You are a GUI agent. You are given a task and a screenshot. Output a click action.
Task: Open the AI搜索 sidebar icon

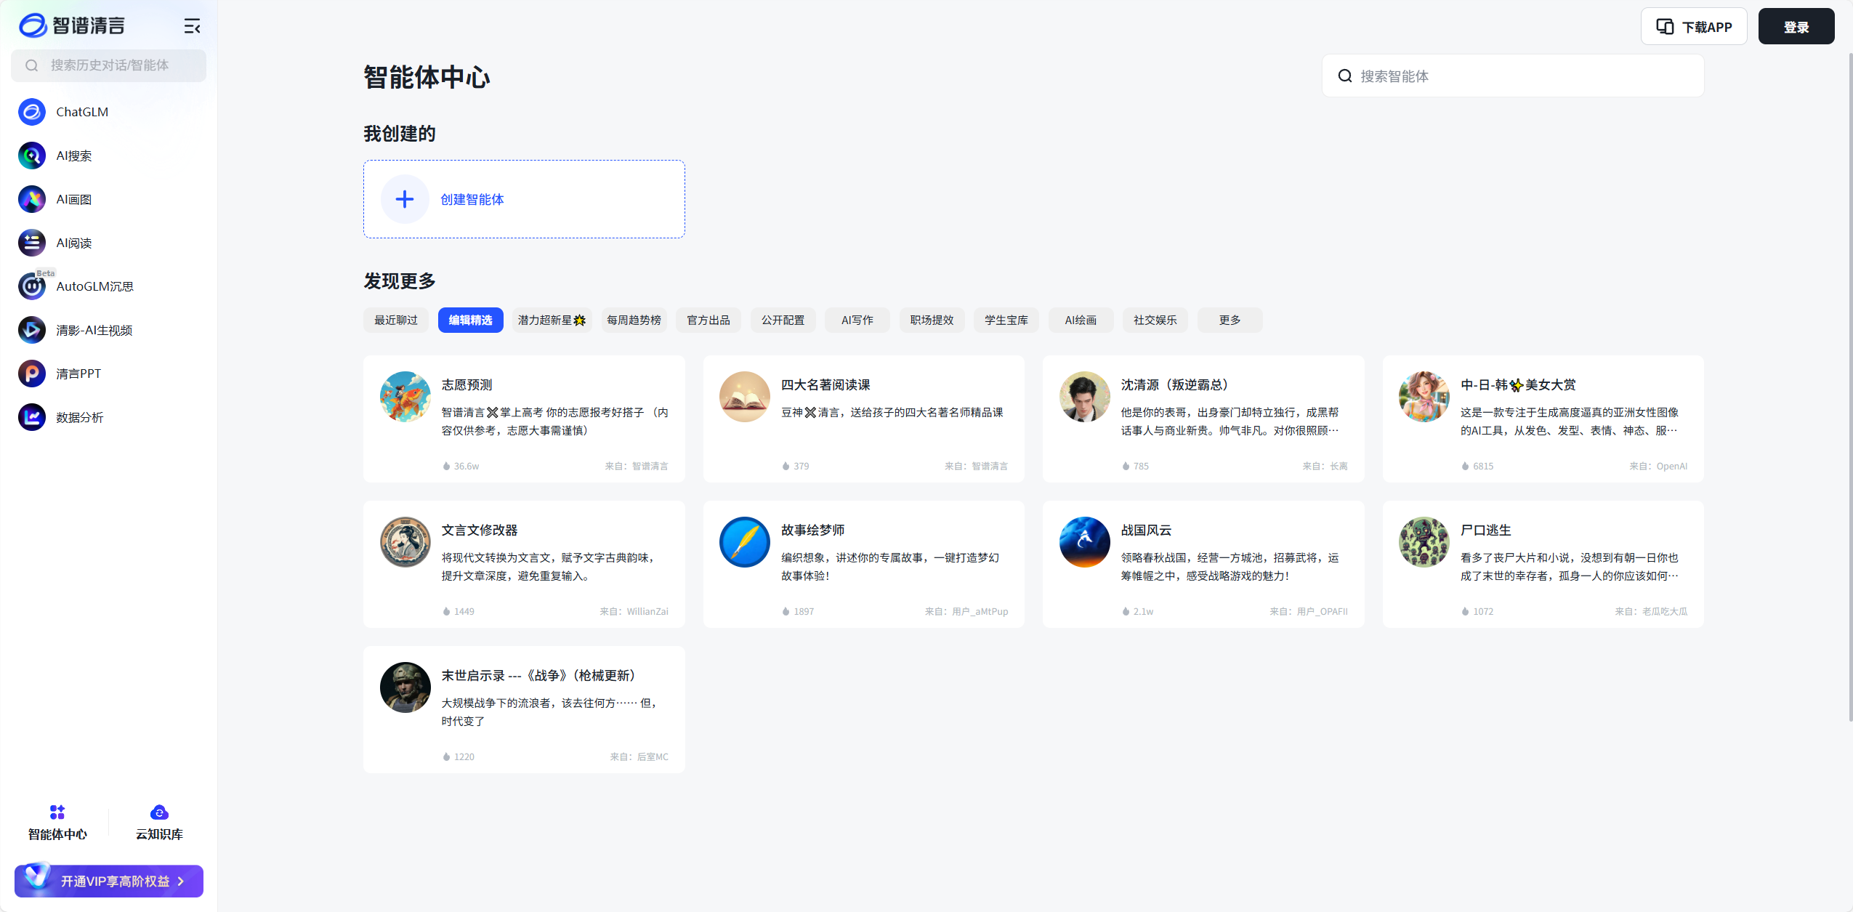[32, 156]
